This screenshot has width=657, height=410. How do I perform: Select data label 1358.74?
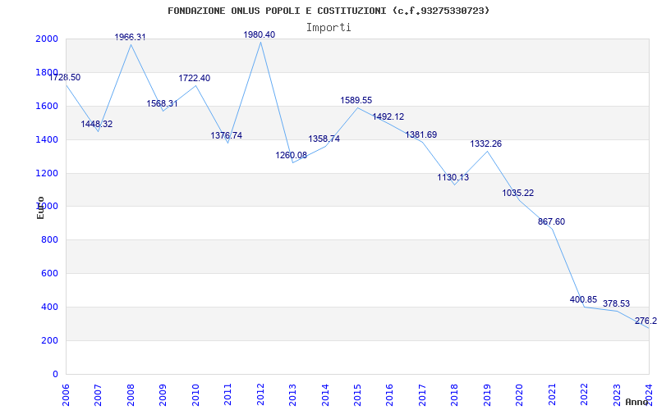pyautogui.click(x=324, y=139)
